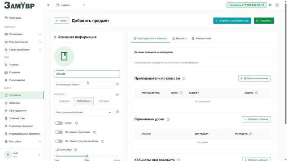The width and height of the screenshot is (287, 161).
Task: Show help icon next to Спорт toggle
Action: point(77,123)
